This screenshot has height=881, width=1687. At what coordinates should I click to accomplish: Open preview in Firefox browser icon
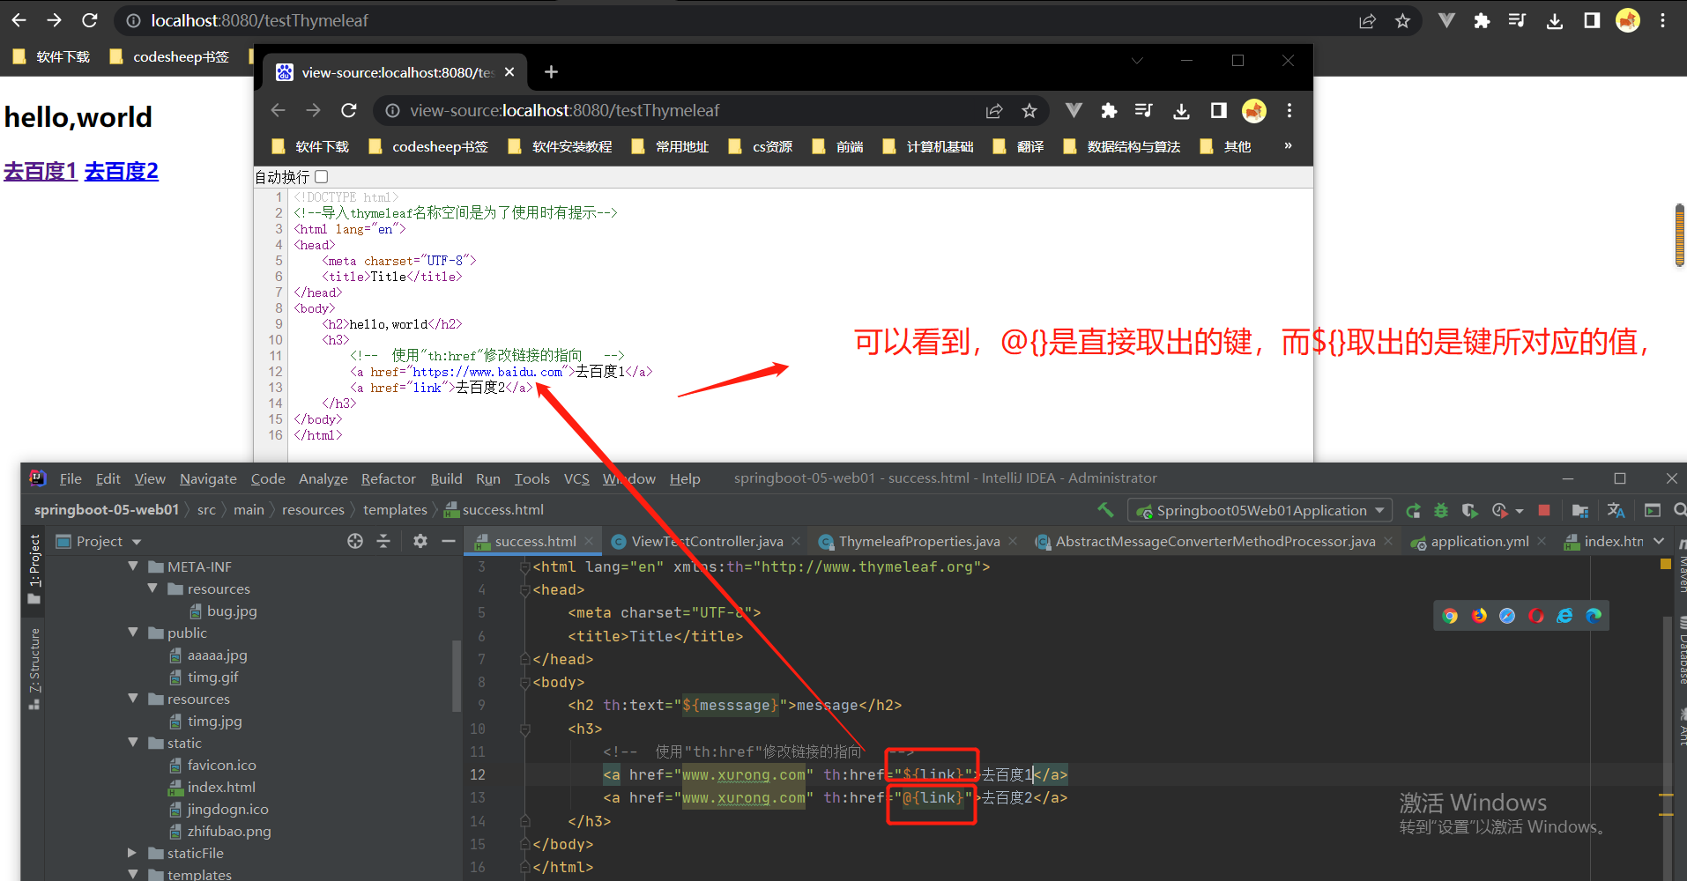click(1479, 616)
